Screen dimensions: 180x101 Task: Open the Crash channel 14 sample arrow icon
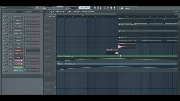coord(21,61)
